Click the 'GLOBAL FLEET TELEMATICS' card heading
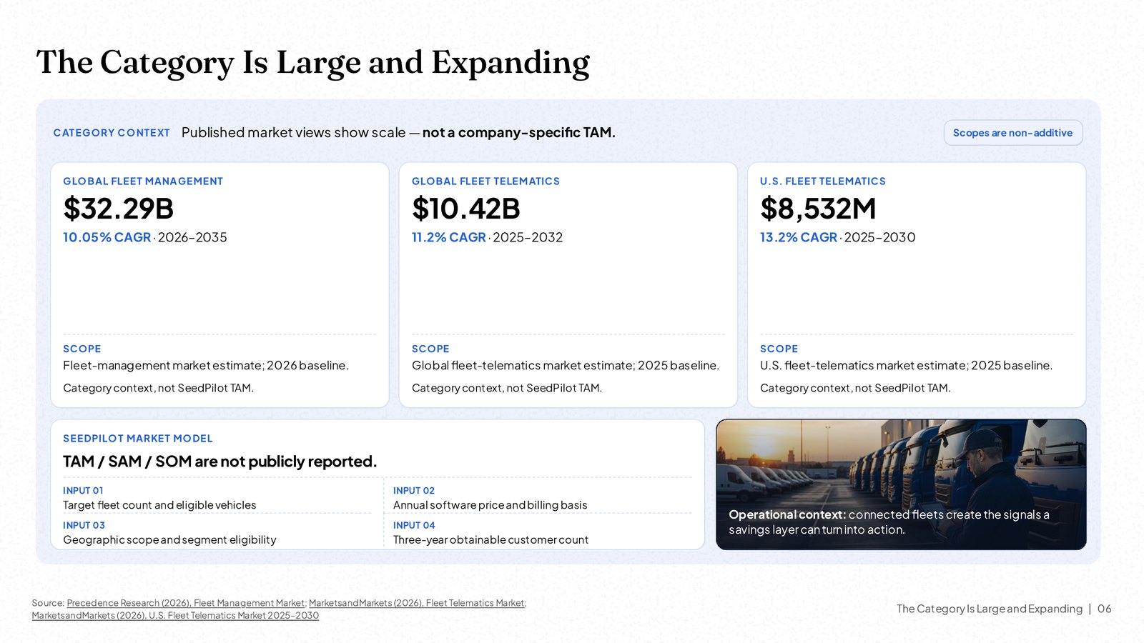This screenshot has height=643, width=1144. pyautogui.click(x=485, y=181)
